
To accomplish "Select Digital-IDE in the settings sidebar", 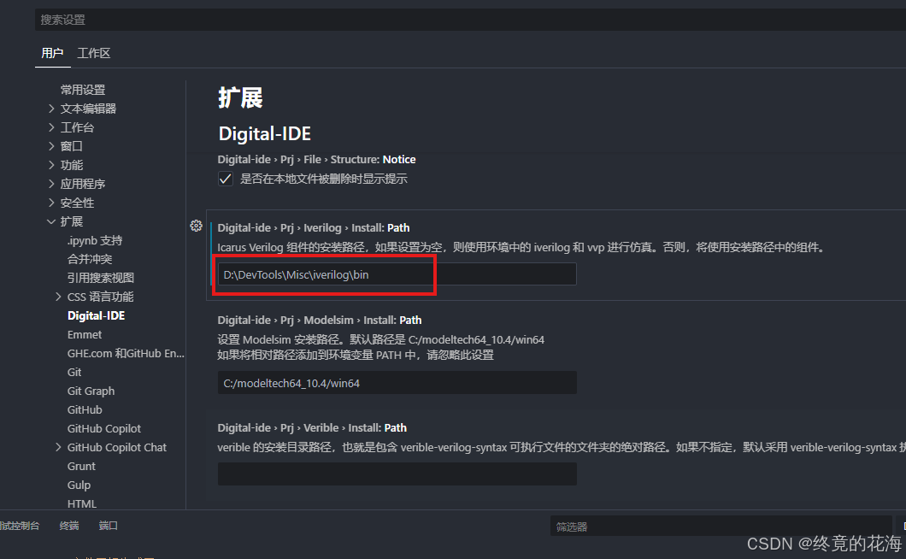I will (94, 315).
